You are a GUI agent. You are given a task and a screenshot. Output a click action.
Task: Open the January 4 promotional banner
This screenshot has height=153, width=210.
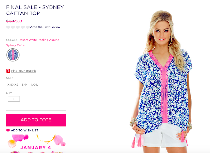pos(36,143)
